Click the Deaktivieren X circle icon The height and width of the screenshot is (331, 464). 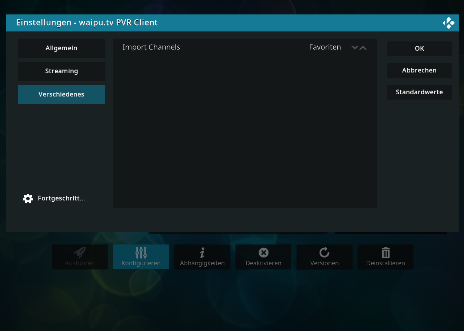tap(263, 253)
